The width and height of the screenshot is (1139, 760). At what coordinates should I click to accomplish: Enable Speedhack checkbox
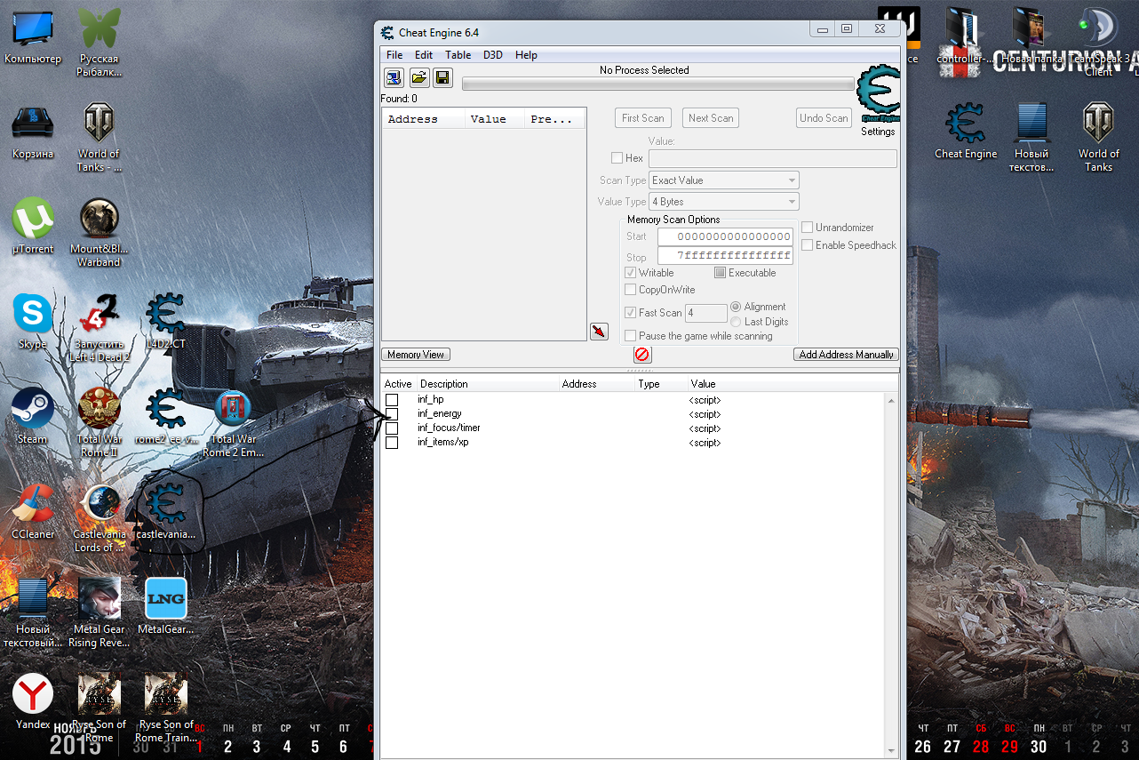[x=808, y=245]
